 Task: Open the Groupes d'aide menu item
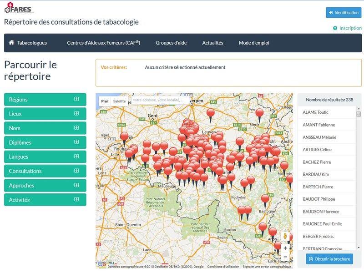171,43
